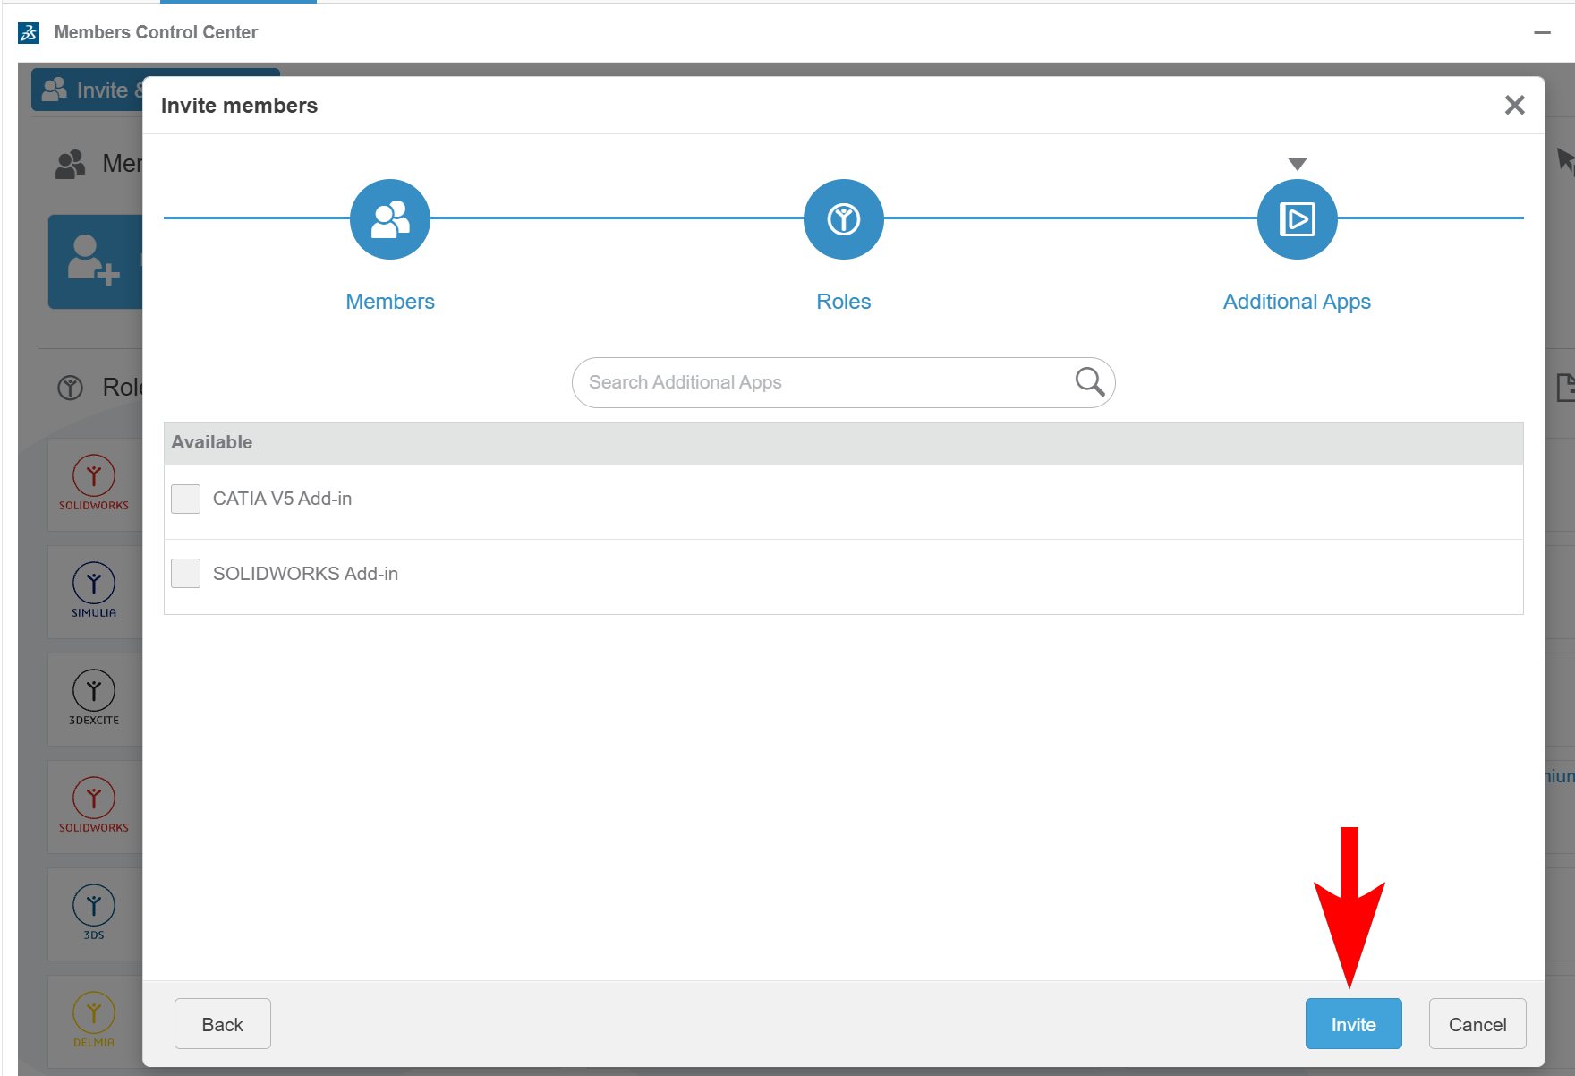The width and height of the screenshot is (1575, 1076).
Task: Click the Cancel button
Action: pyautogui.click(x=1477, y=1024)
